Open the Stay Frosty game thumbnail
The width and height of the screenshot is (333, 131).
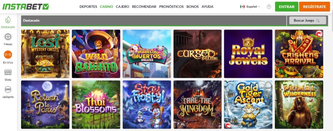(147, 104)
